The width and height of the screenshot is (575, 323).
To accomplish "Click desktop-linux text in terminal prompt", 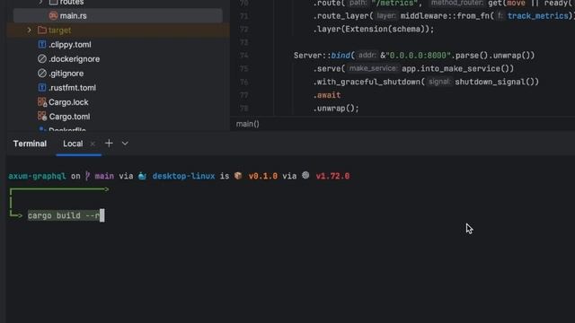I will (183, 176).
